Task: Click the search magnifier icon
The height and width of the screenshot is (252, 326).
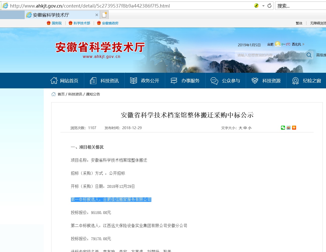Action: 309,55
